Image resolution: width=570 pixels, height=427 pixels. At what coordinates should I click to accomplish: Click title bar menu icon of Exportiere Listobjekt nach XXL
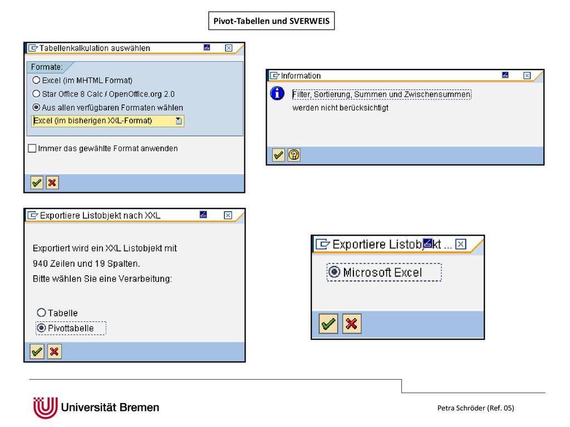[x=33, y=215]
